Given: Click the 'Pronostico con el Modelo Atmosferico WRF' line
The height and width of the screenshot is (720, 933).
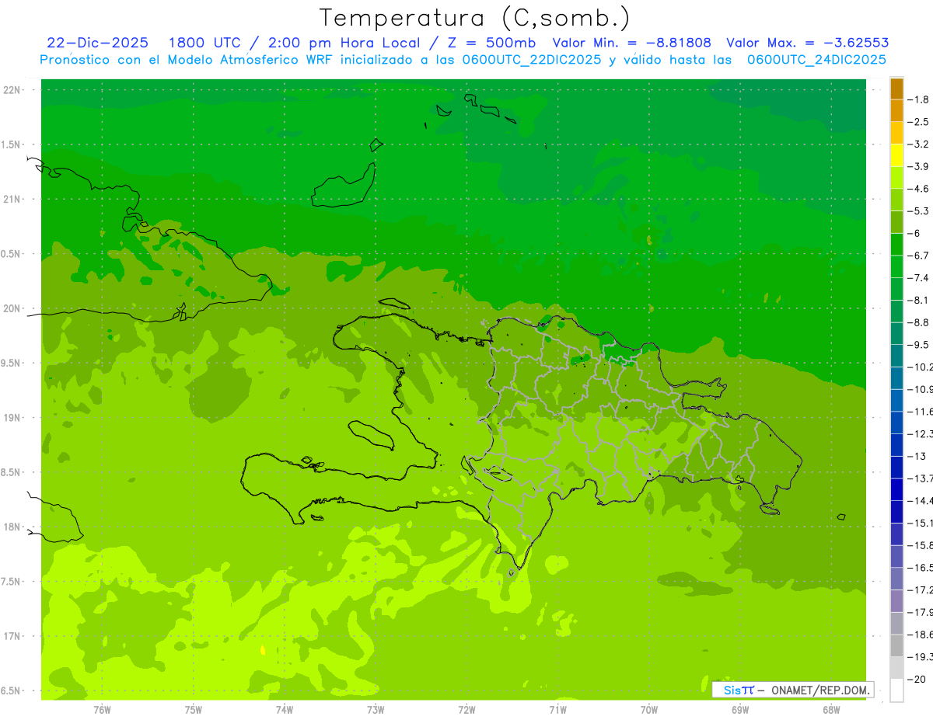Looking at the screenshot, I should pyautogui.click(x=463, y=60).
